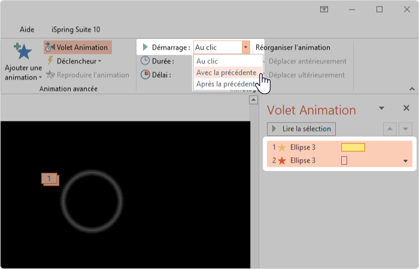Click yellow timing bar of first Ellipse 3
This screenshot has height=269, width=419.
(x=353, y=147)
